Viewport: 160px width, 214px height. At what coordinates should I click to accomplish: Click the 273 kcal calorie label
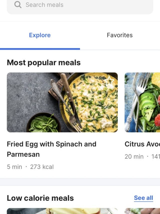click(42, 167)
